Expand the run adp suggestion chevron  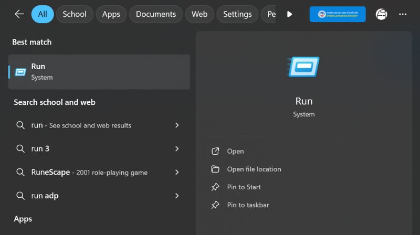[x=177, y=196]
